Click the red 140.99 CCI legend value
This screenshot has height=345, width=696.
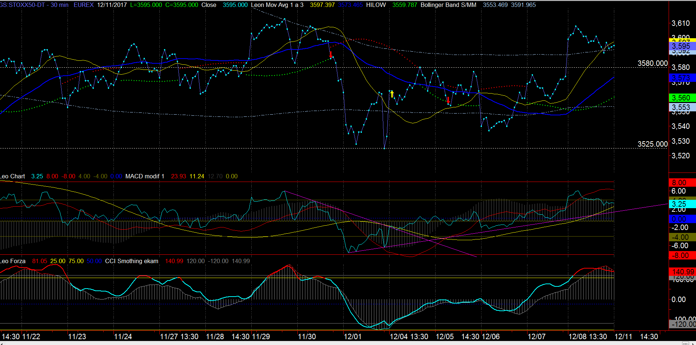click(x=174, y=261)
